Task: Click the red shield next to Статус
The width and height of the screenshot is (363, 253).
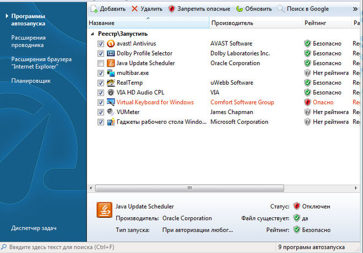Action: [x=296, y=206]
